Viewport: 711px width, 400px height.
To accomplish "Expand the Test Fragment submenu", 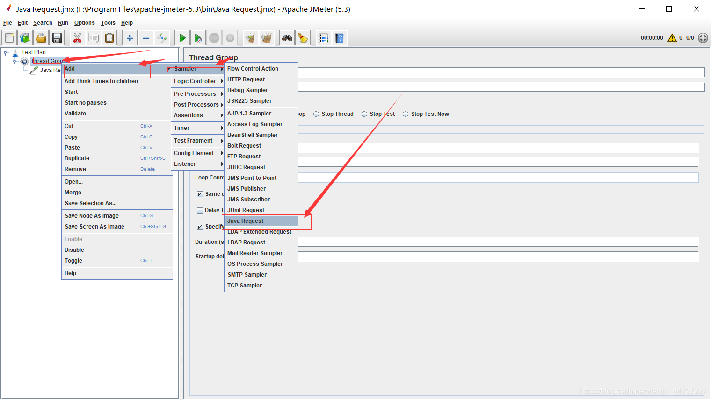I will pyautogui.click(x=198, y=141).
